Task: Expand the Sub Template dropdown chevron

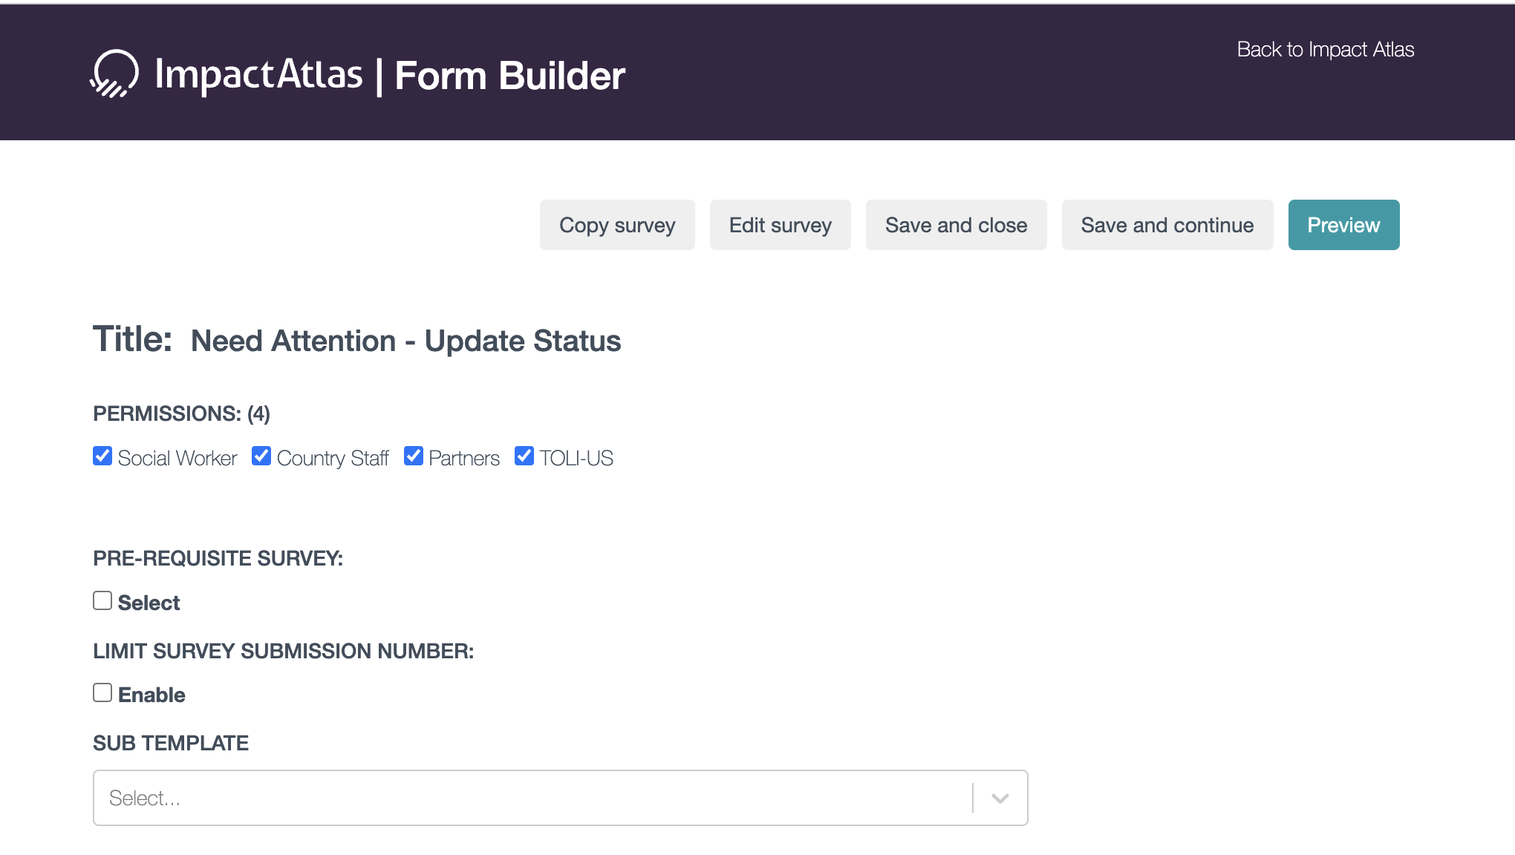Action: pos(1000,798)
